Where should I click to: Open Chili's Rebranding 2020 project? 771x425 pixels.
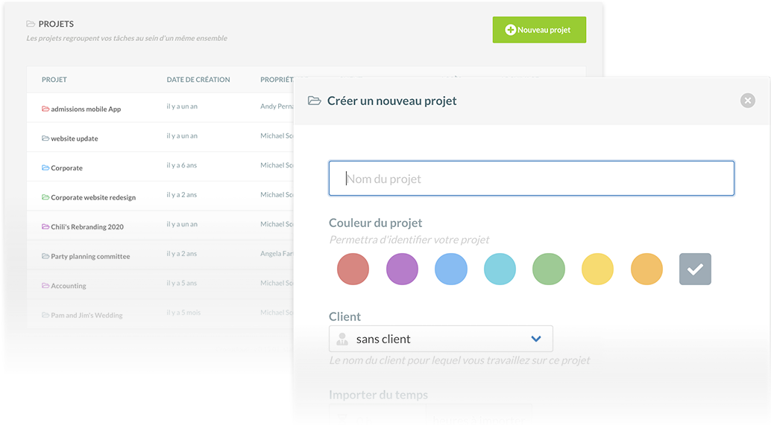(87, 227)
